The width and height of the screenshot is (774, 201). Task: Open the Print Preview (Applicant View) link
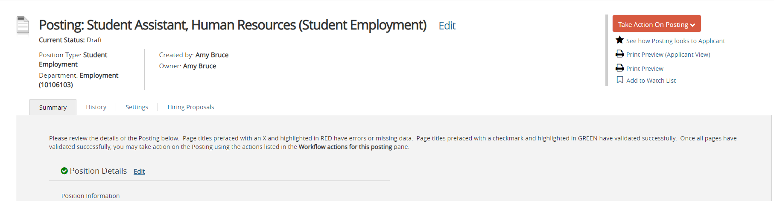[668, 55]
